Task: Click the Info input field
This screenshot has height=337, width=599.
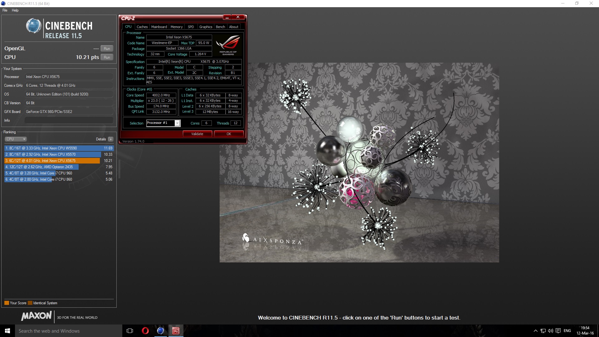Action: pos(69,120)
